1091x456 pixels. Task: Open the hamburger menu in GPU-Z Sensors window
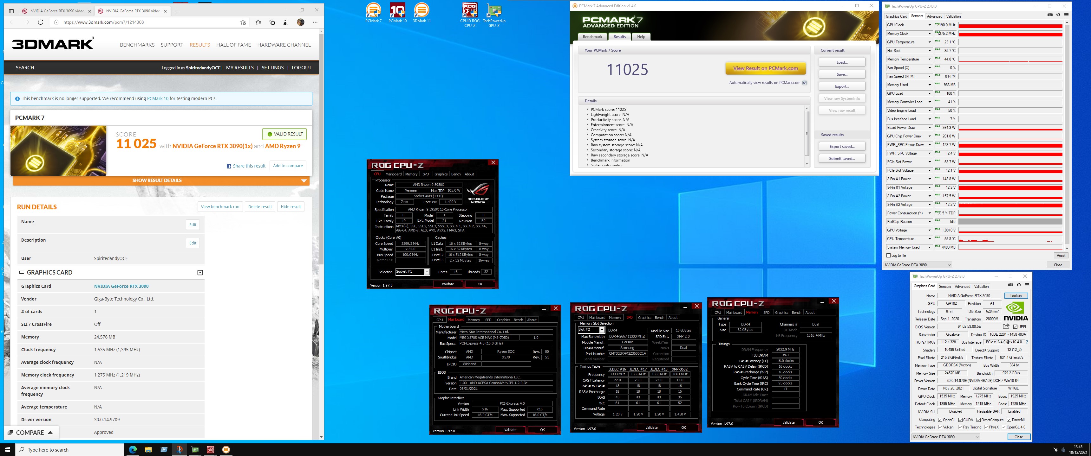[x=1066, y=14]
